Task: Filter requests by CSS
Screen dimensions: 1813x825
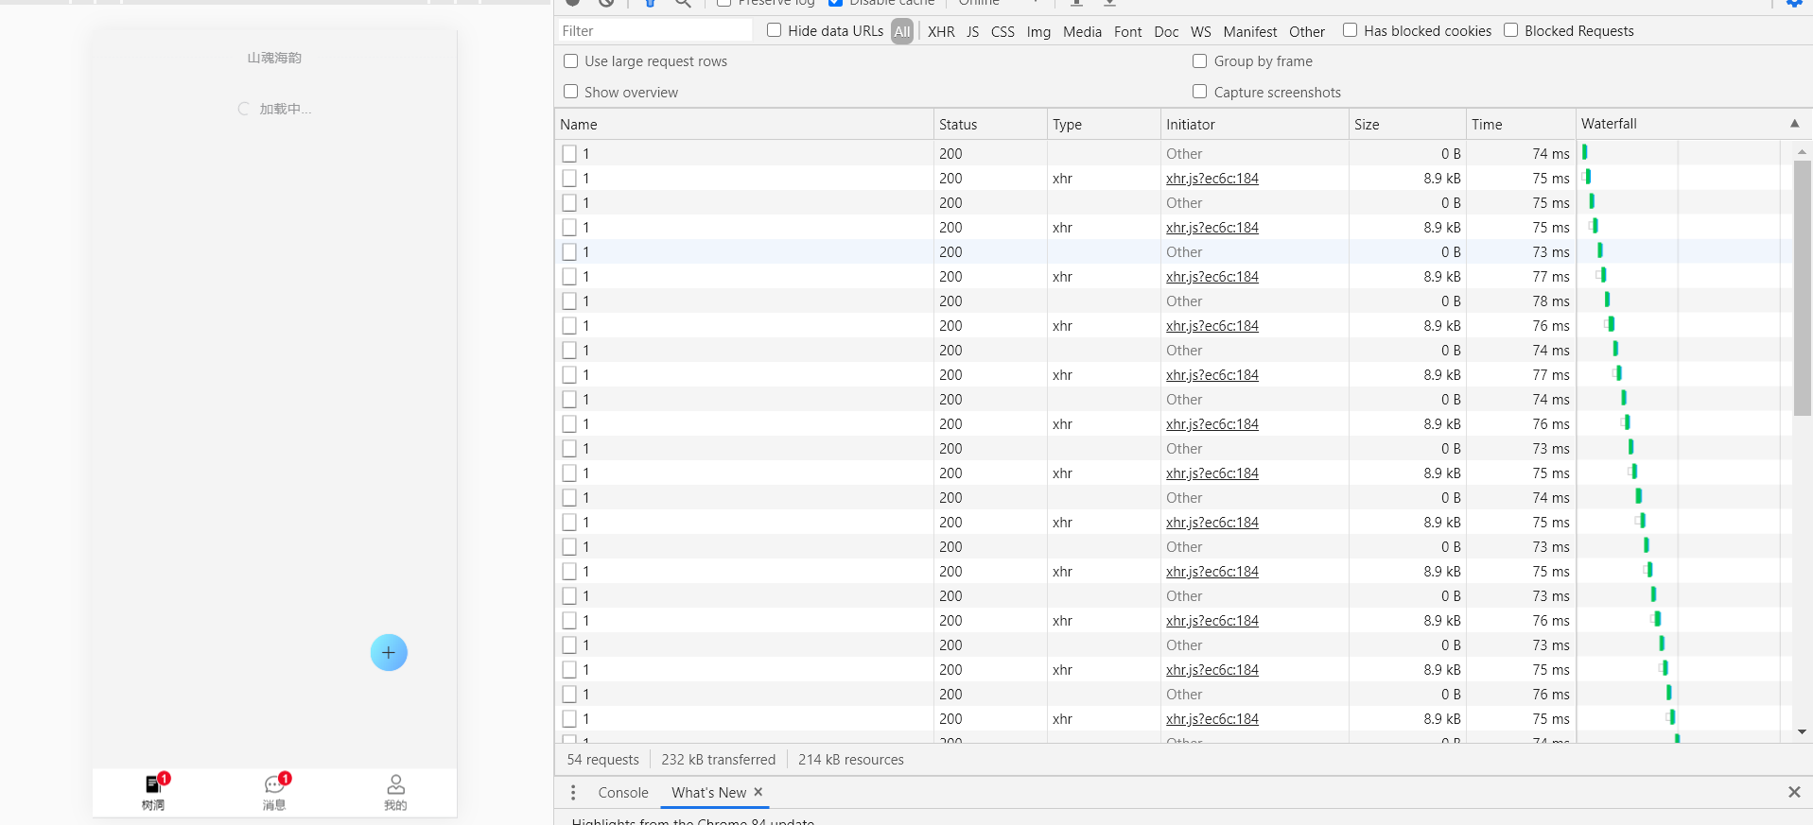Action: pos(1002,31)
